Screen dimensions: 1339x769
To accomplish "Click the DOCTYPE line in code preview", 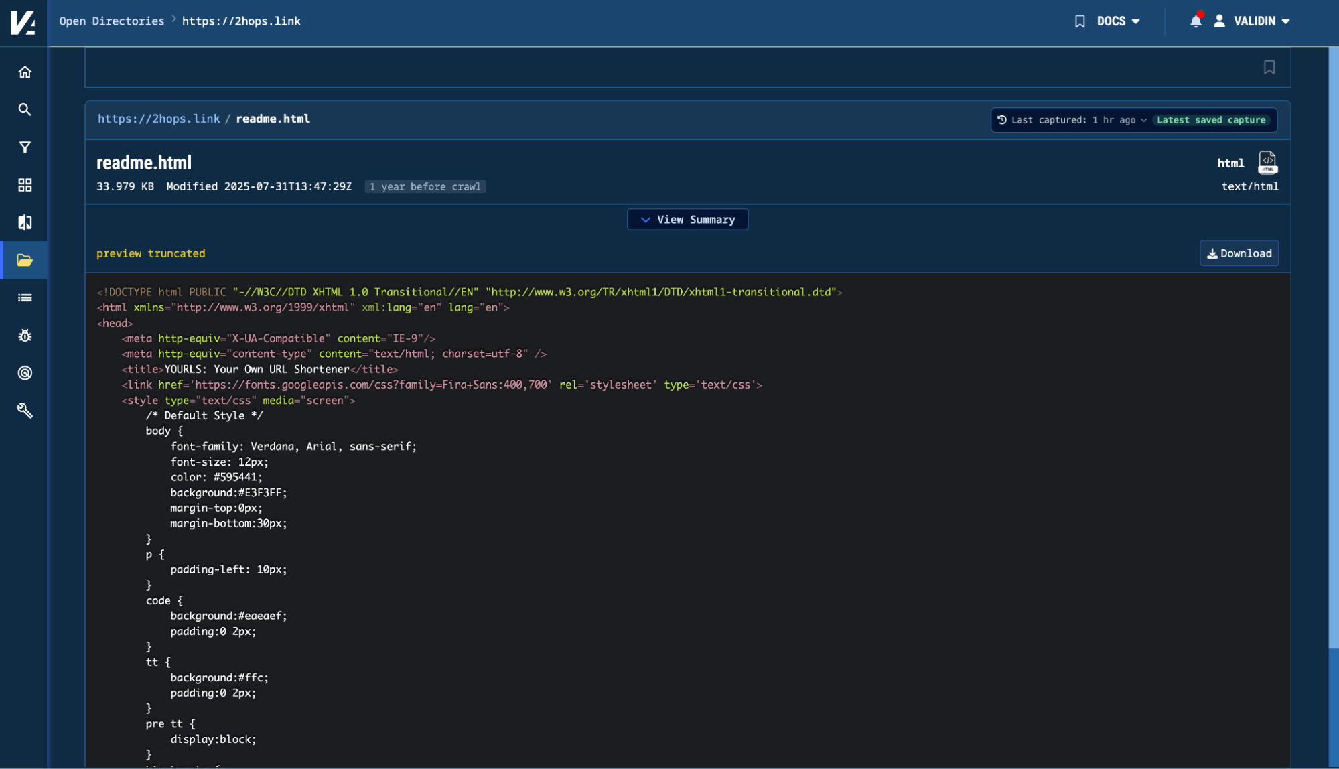I will tap(470, 292).
